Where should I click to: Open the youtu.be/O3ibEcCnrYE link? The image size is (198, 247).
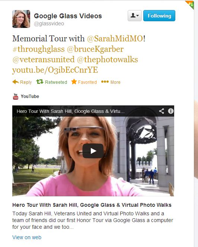click(x=55, y=70)
